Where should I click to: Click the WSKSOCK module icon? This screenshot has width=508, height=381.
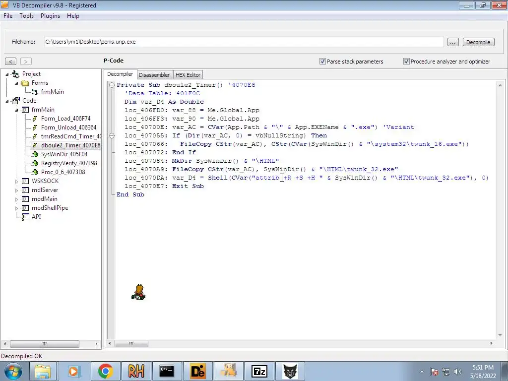pyautogui.click(x=25, y=181)
